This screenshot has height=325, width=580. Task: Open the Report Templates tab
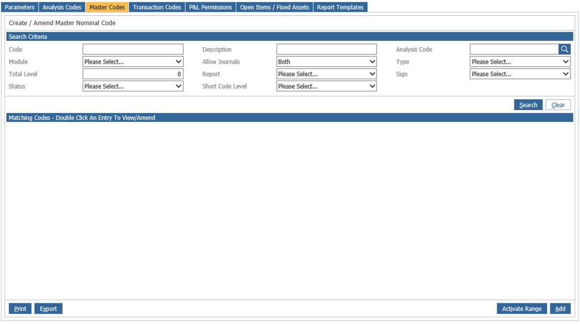(x=340, y=7)
